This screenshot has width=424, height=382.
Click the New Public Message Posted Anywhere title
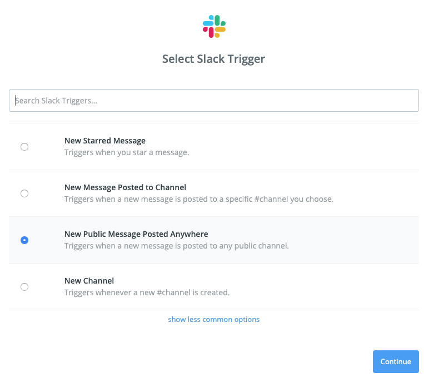(136, 234)
